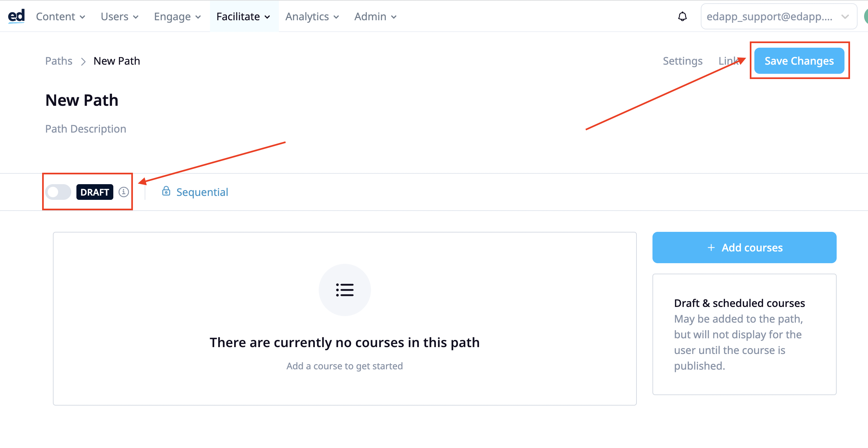Click the info icon beside DRAFT
The height and width of the screenshot is (448, 868).
coord(124,192)
